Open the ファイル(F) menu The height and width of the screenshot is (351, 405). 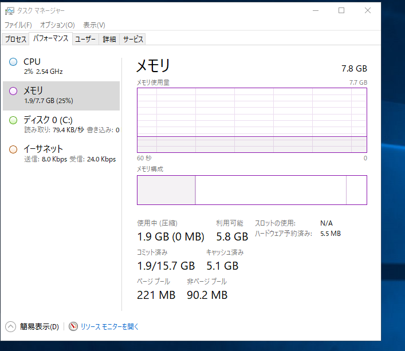coord(18,25)
